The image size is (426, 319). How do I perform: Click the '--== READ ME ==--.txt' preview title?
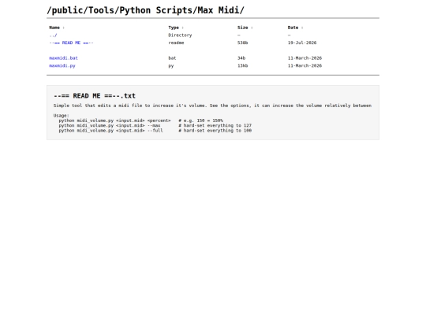[x=95, y=96]
